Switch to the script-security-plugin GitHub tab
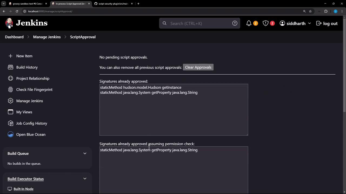 pyautogui.click(x=113, y=4)
